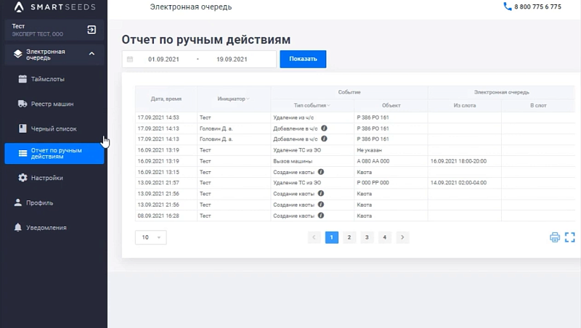Viewport: 581px width, 328px height.
Task: Click info icon on the 08.09.2021 16:28 row
Action: point(321,216)
